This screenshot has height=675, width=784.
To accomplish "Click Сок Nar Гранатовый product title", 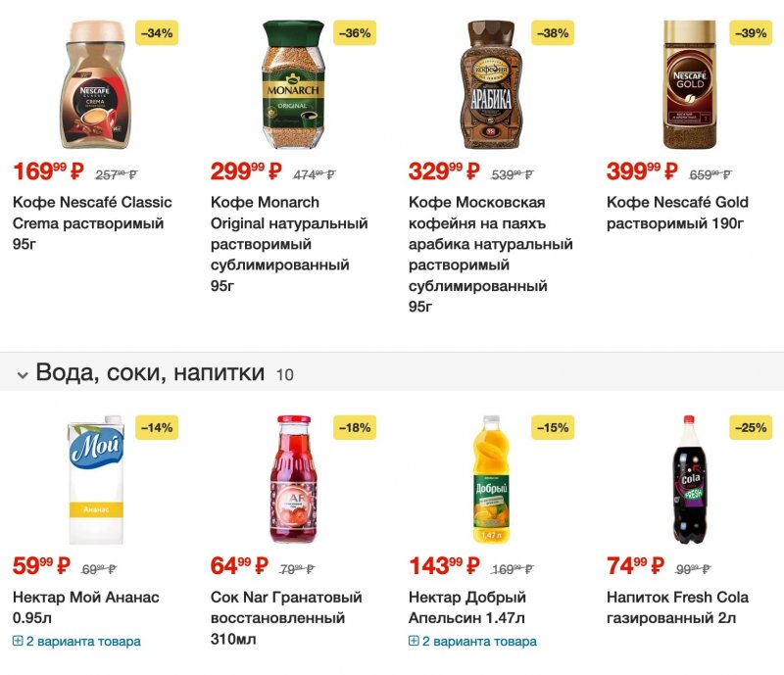I will pyautogui.click(x=286, y=607).
